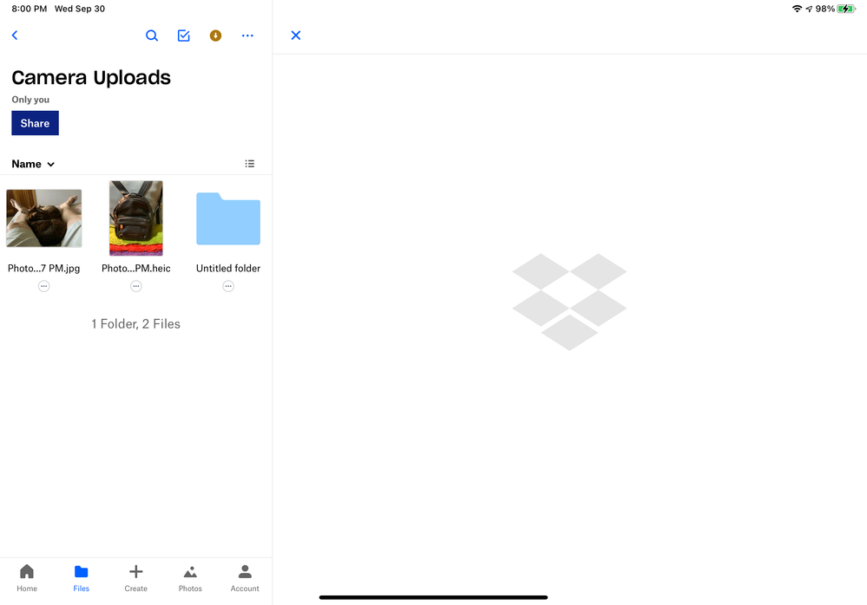Open the Create tab
This screenshot has width=867, height=605.
pyautogui.click(x=135, y=578)
